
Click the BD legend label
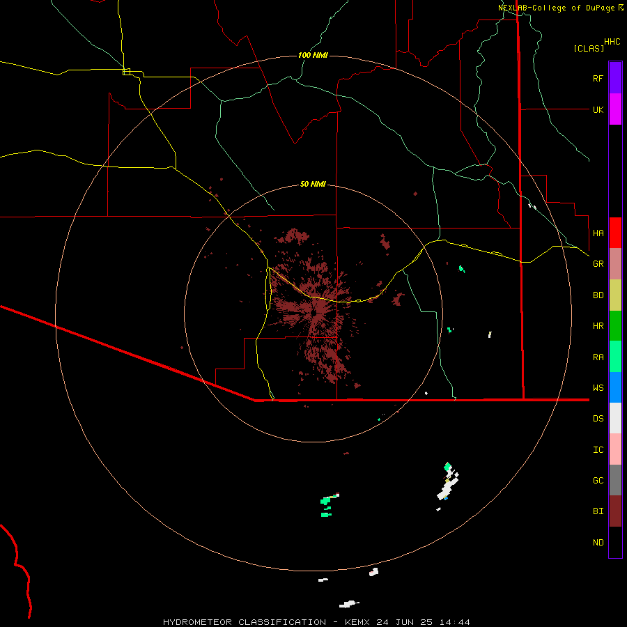[598, 295]
